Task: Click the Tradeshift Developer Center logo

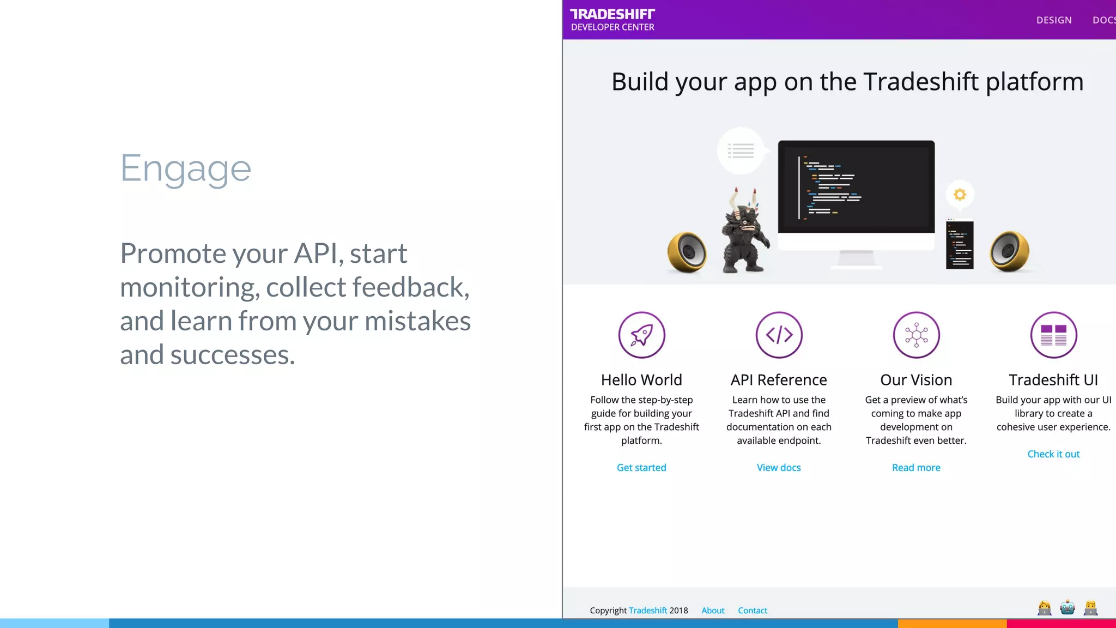Action: pyautogui.click(x=612, y=20)
